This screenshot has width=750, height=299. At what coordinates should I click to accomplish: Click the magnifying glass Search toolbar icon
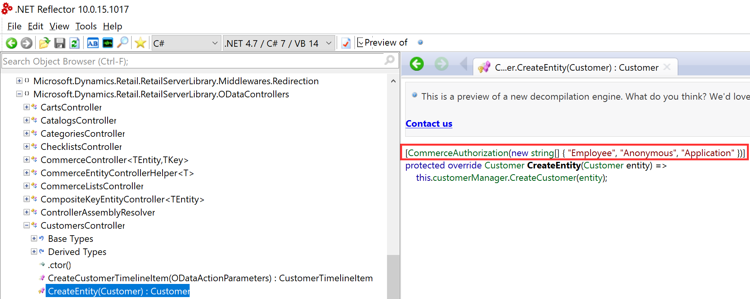[123, 42]
